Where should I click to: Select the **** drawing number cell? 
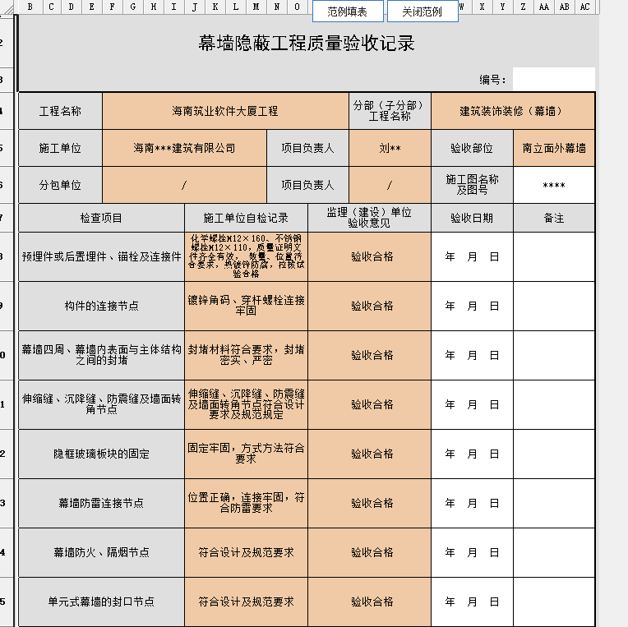click(554, 186)
